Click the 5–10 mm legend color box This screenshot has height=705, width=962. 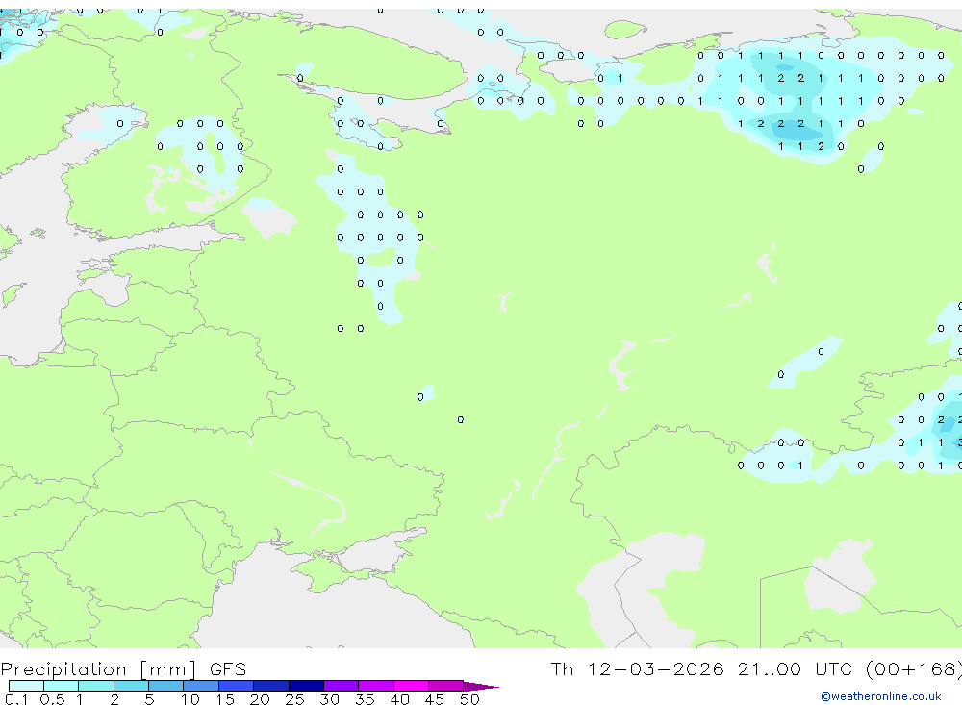pyautogui.click(x=166, y=686)
